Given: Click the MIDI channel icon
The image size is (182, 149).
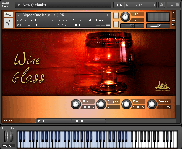Looking at the screenshot, I should (18, 25).
